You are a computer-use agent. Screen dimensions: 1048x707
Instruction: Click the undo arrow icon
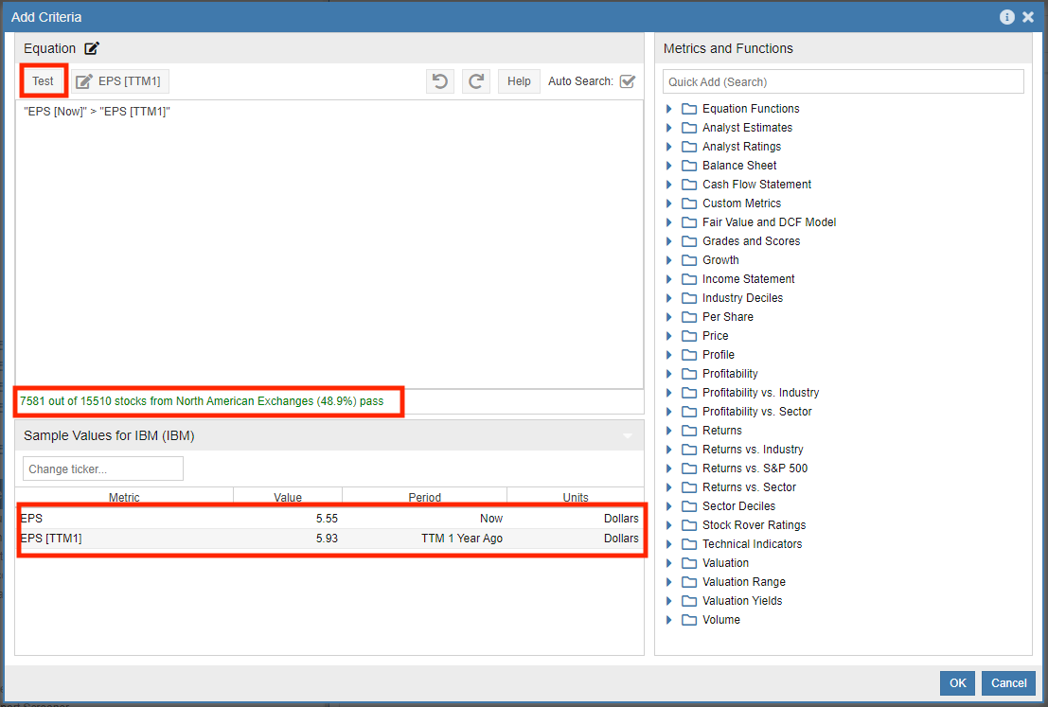[x=439, y=81]
